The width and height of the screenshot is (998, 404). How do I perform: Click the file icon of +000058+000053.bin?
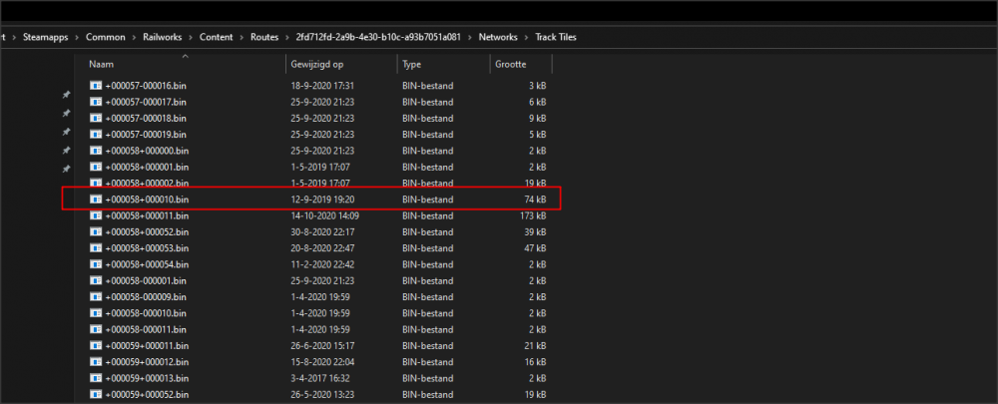coord(96,248)
